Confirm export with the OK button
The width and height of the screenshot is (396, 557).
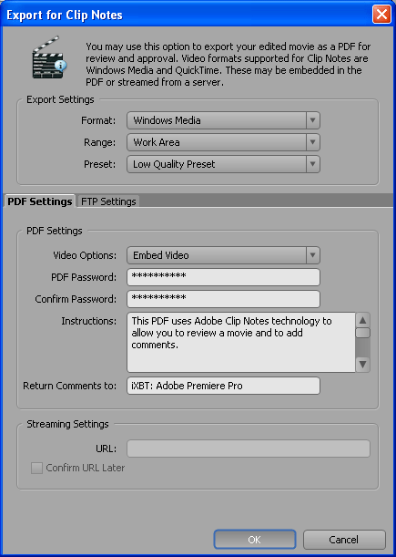click(x=254, y=540)
